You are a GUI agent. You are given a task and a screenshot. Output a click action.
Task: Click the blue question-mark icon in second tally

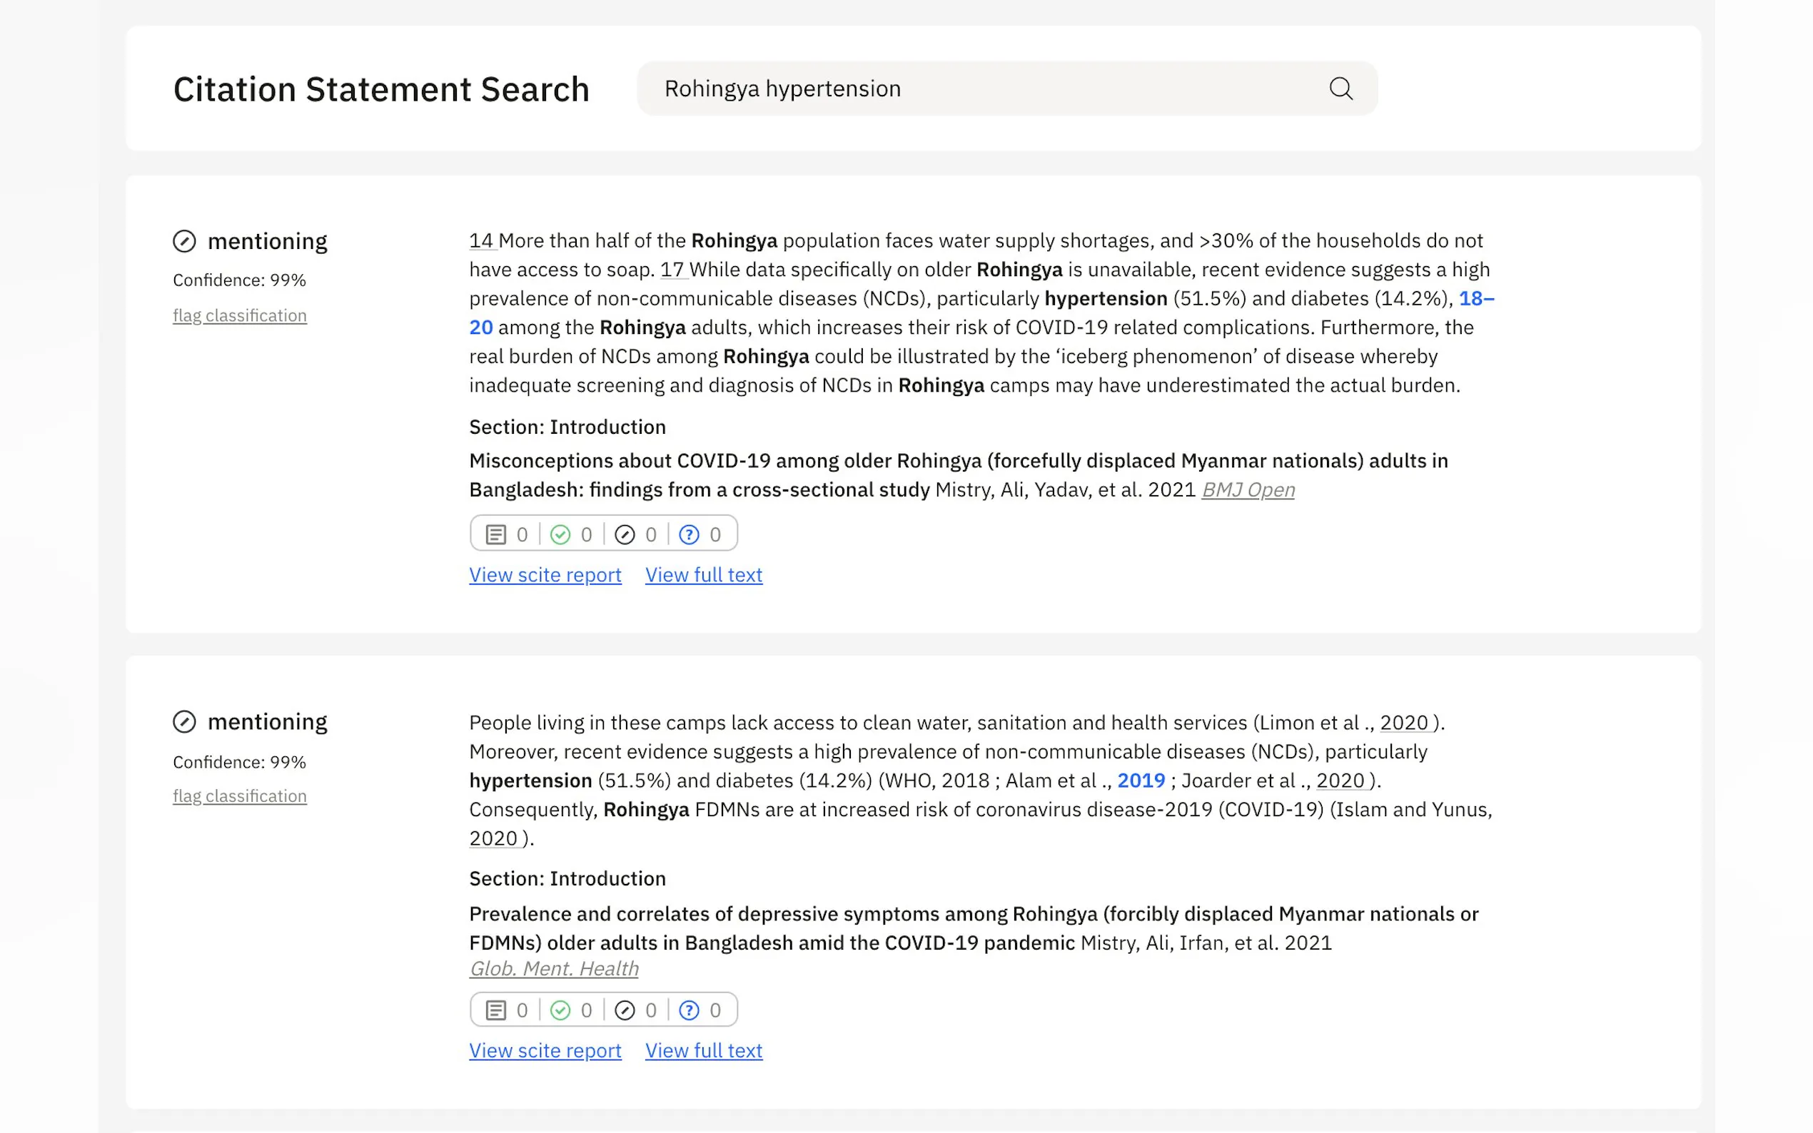[x=689, y=1010]
